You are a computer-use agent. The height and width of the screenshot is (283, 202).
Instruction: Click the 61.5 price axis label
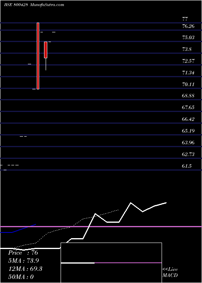pos(187,166)
